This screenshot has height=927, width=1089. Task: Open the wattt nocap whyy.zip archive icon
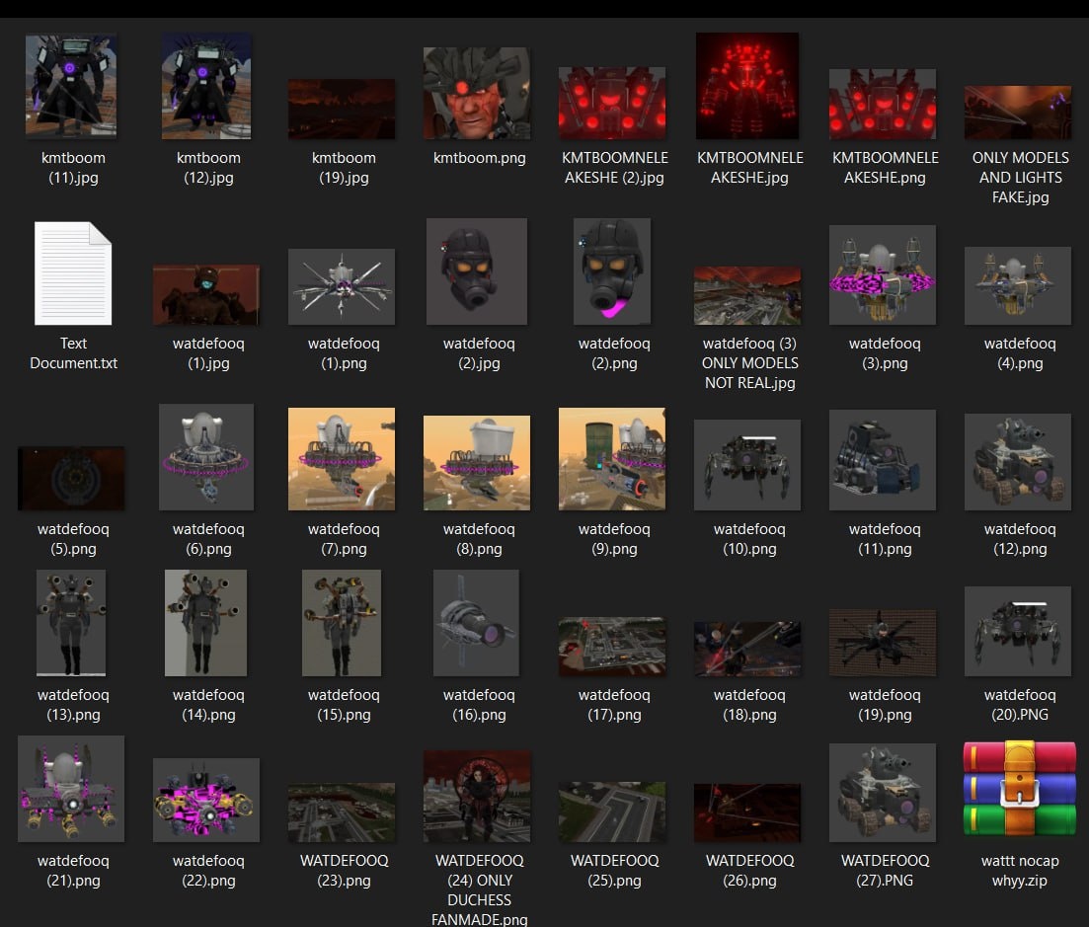pos(1019,788)
